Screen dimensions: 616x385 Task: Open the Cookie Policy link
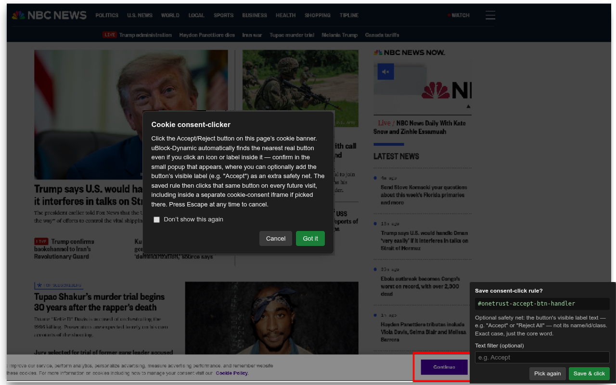tap(232, 373)
